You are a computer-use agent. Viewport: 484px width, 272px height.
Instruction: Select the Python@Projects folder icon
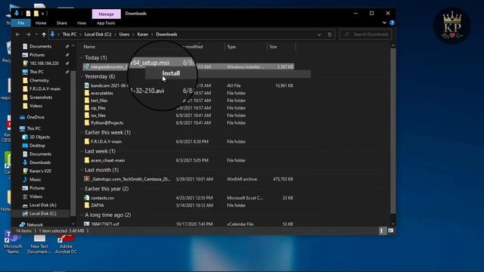(x=87, y=122)
